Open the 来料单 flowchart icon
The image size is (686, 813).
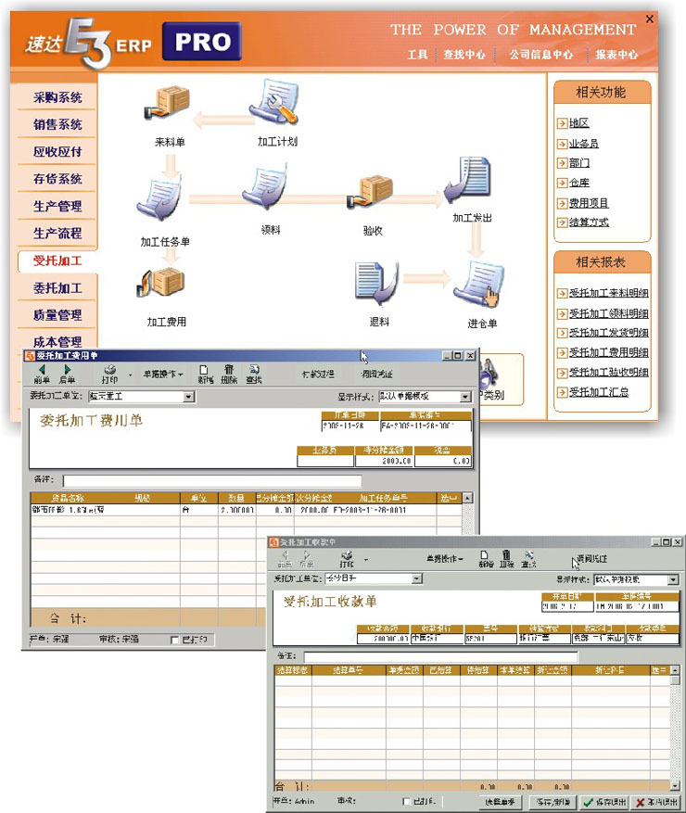pos(167,103)
